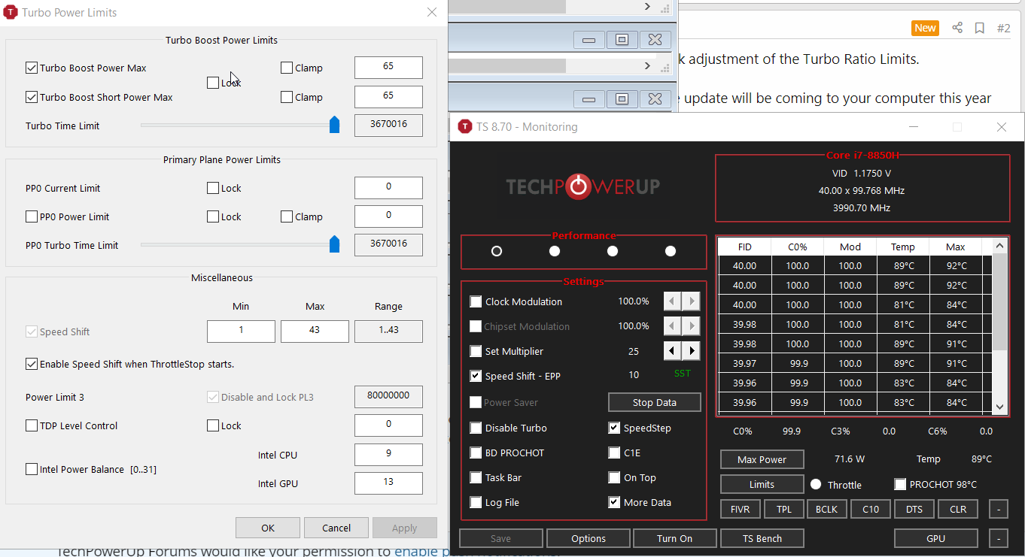Edit Turbo Boost Short Power Max value
Viewport: 1025px width, 557px height.
point(388,96)
